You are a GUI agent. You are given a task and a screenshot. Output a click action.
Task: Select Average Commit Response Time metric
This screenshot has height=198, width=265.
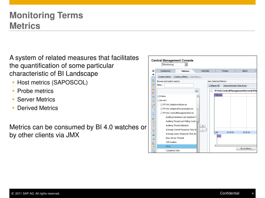181,130
